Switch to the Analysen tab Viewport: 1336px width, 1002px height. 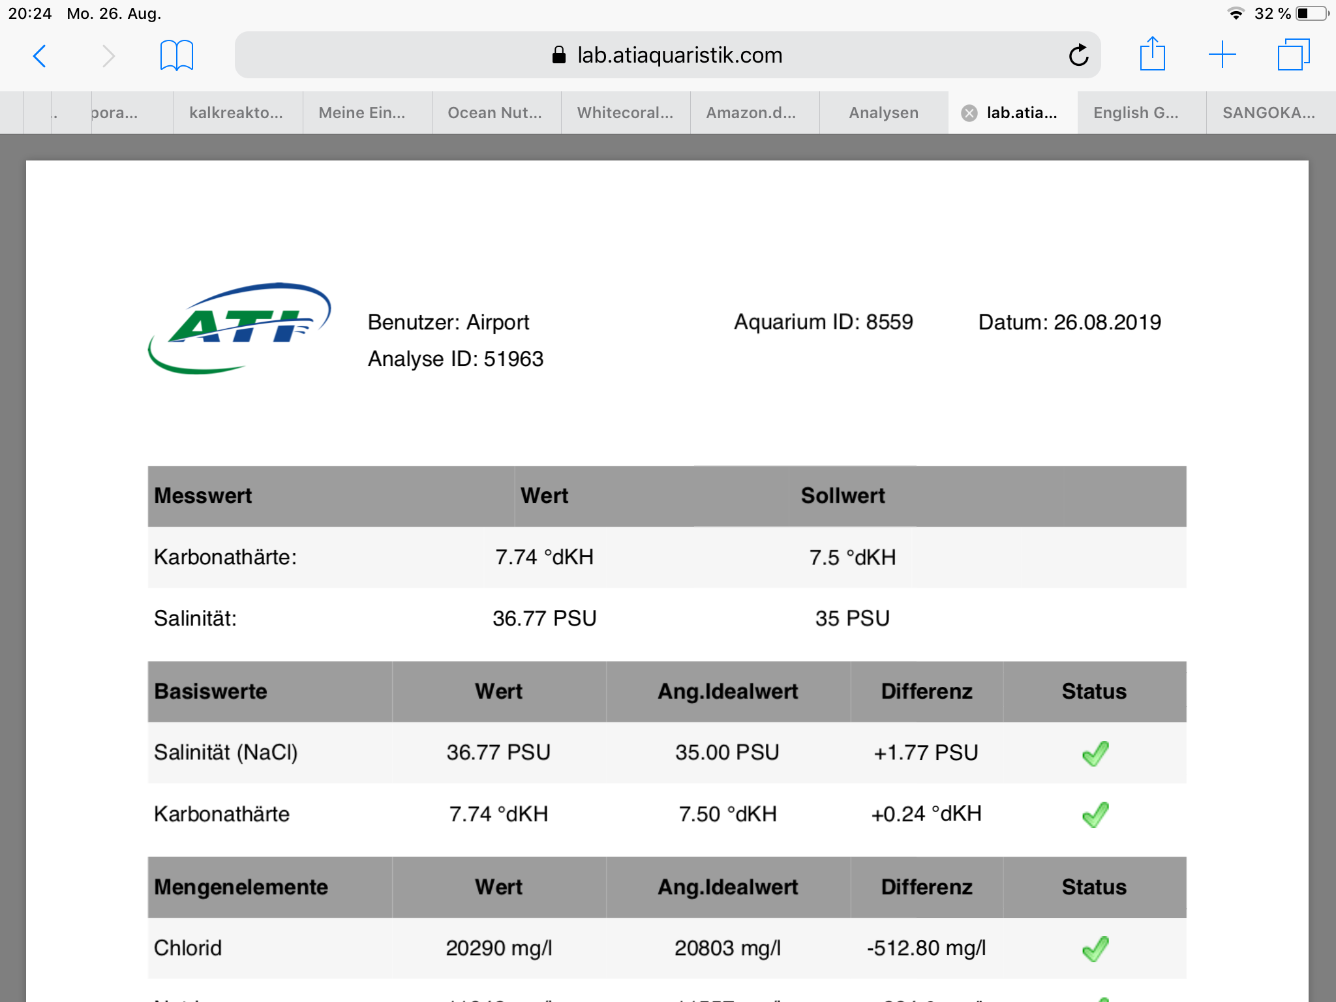point(883,113)
